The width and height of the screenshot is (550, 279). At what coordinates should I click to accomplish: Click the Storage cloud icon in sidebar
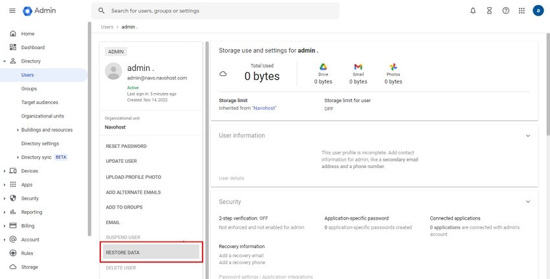tap(13, 267)
